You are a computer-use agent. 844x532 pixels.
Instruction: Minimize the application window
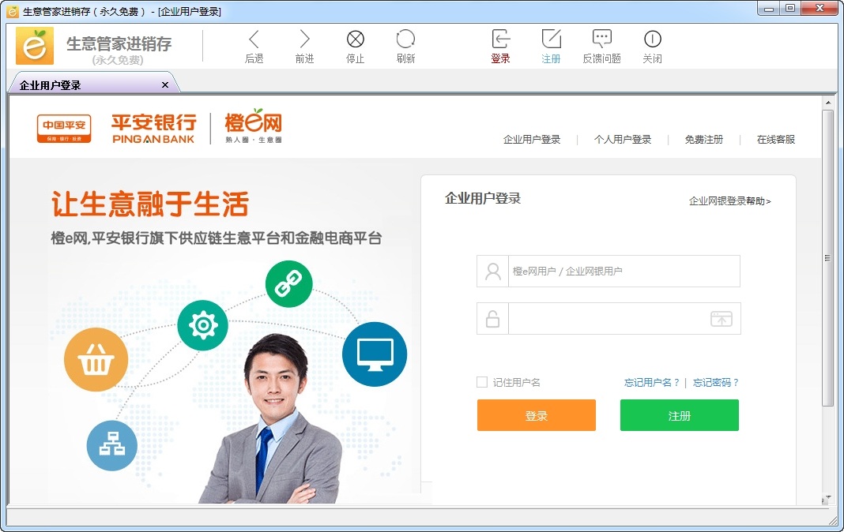click(769, 8)
